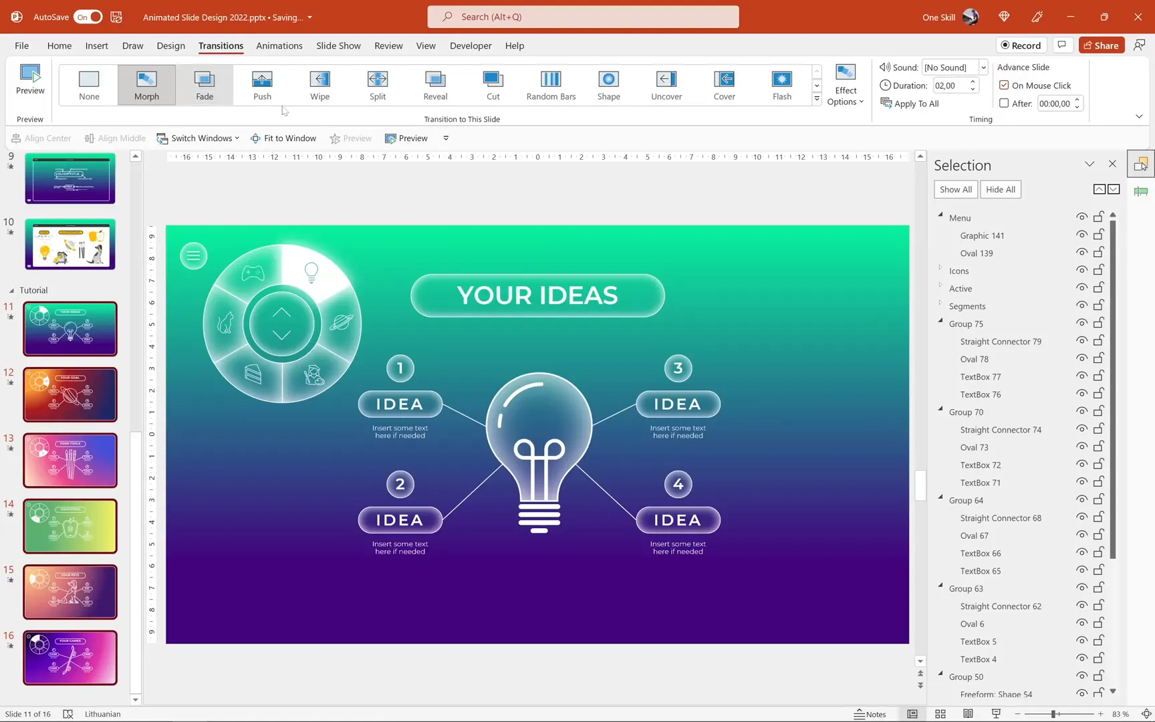Switch to the Insert tab

pos(97,45)
